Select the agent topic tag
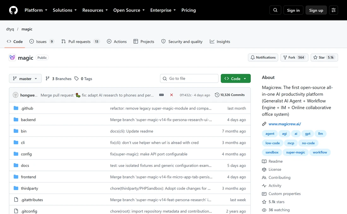 270,134
